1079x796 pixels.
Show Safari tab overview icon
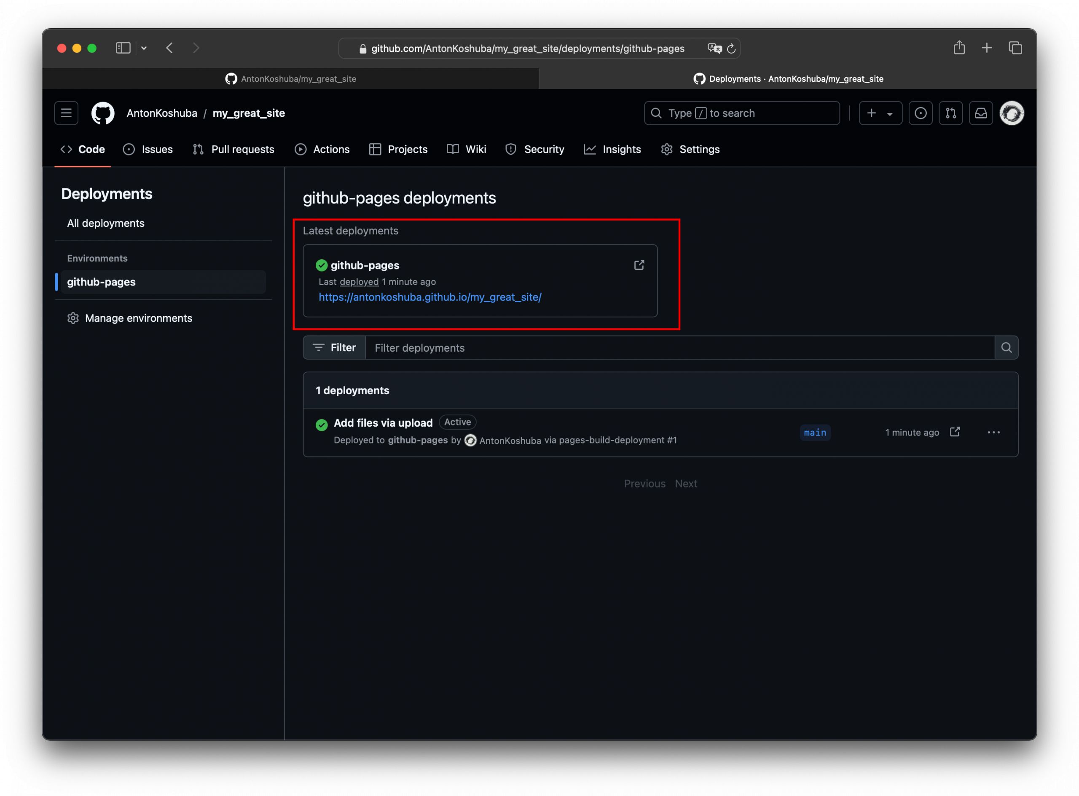coord(1015,48)
